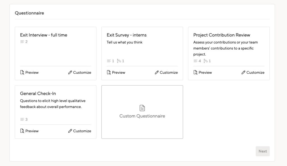Click question count icon on General Check-In

pyautogui.click(x=22, y=119)
